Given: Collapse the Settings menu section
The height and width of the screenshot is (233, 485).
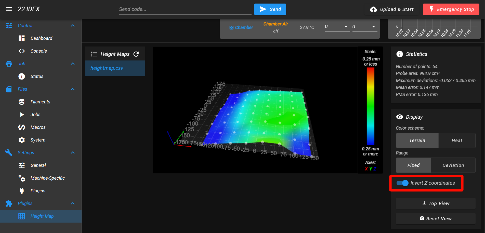Looking at the screenshot, I should tap(73, 153).
